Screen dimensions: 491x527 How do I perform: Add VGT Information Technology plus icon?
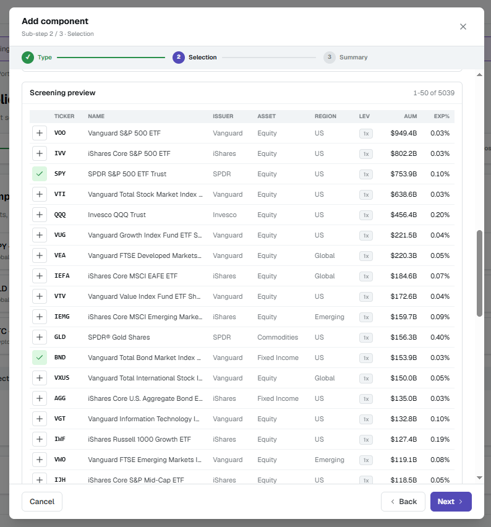40,419
